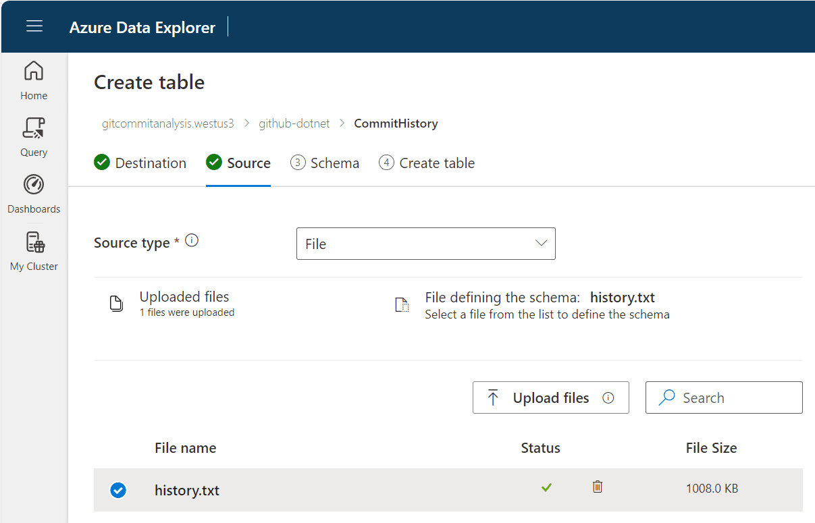Select My Cluster in the sidebar
The width and height of the screenshot is (815, 523).
click(33, 250)
